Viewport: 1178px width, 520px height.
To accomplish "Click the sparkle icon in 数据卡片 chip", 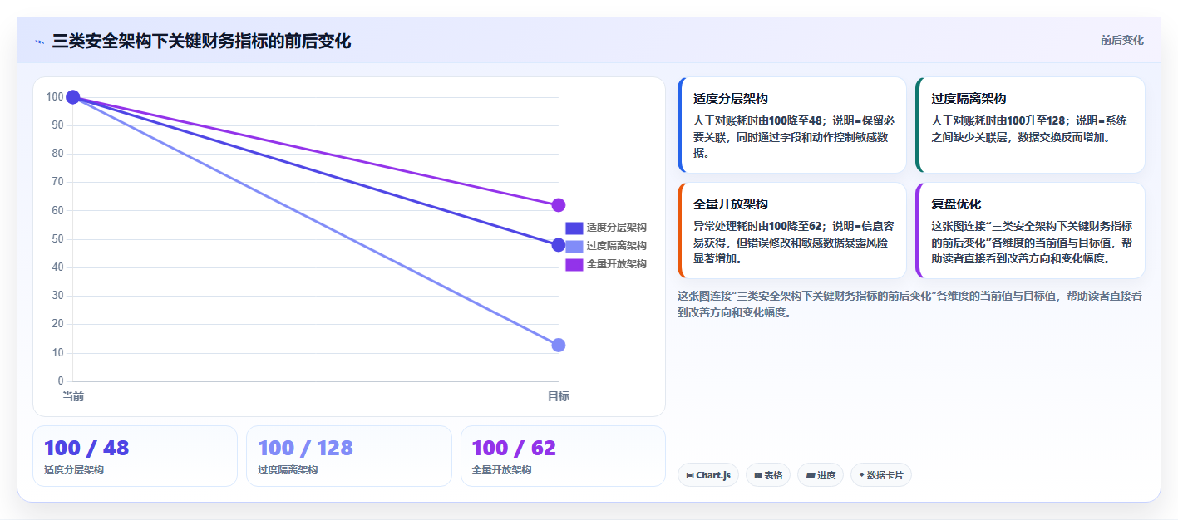I will pyautogui.click(x=861, y=476).
